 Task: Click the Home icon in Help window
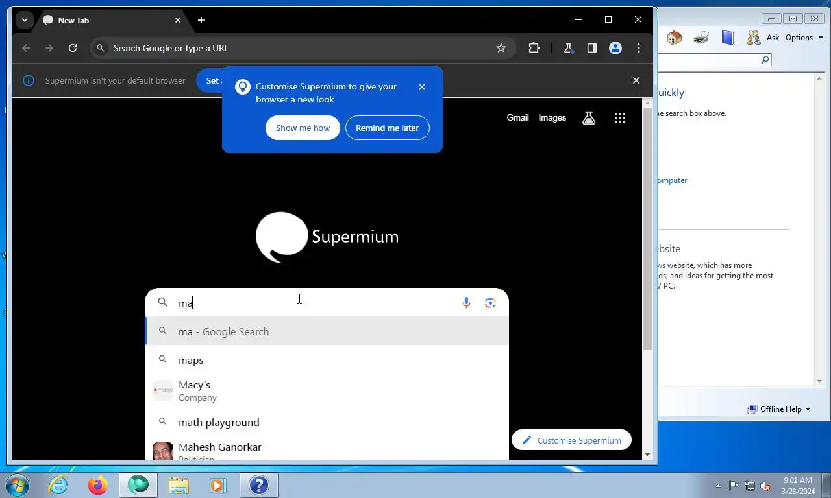coord(675,38)
